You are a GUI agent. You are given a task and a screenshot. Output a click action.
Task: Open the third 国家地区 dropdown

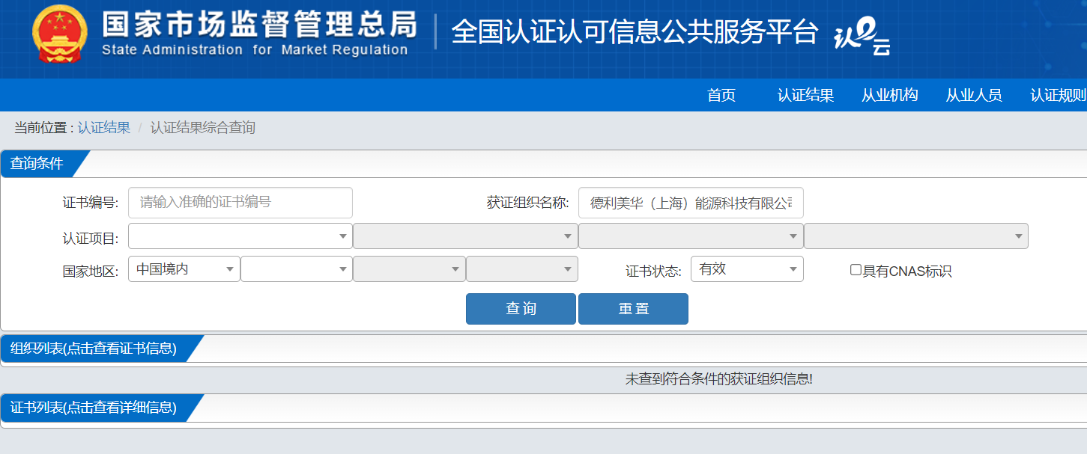point(409,269)
